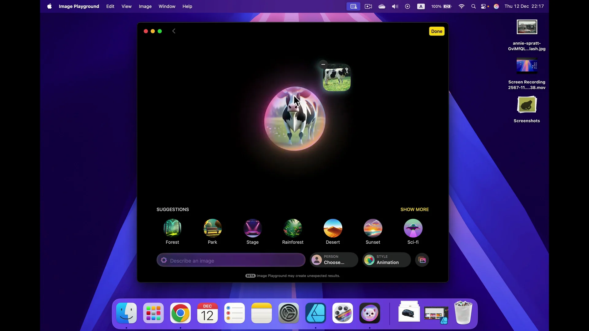Open the image attachment picker beside Style
The image size is (589, 331).
(x=422, y=260)
